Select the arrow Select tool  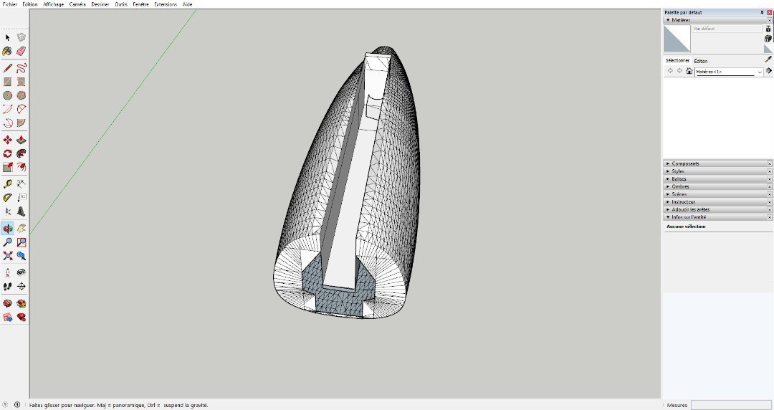point(8,37)
